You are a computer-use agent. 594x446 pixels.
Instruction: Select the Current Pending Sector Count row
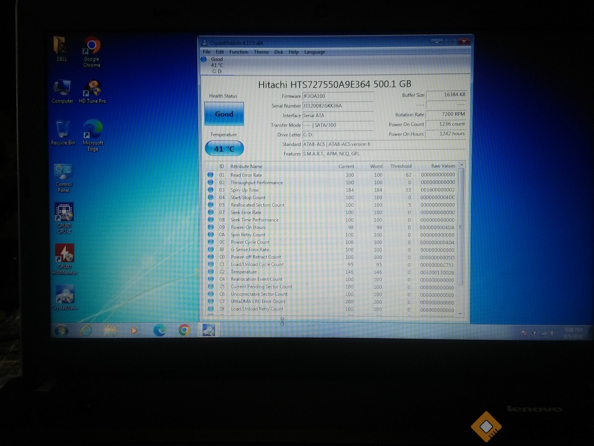pyautogui.click(x=331, y=287)
